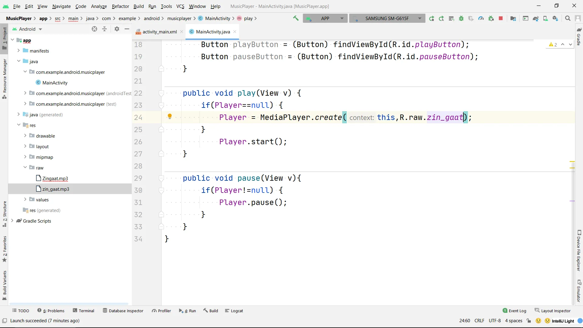Open the Profile app gauge icon
This screenshot has height=328, width=583.
481,18
